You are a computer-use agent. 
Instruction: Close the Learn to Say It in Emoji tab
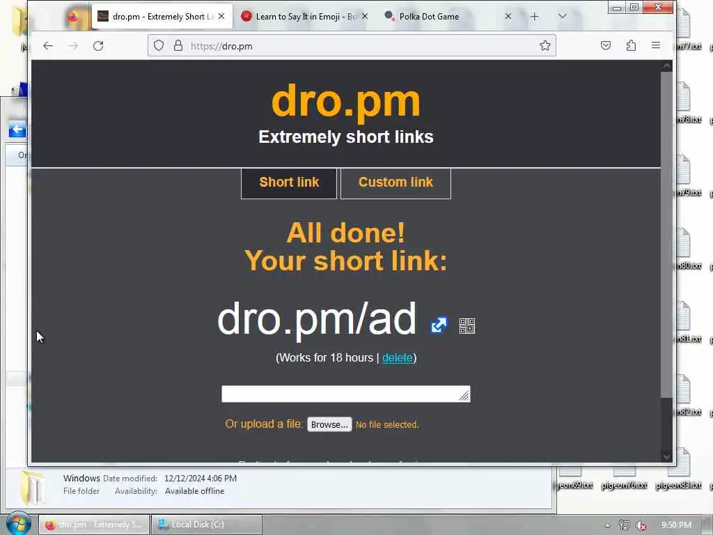click(365, 17)
